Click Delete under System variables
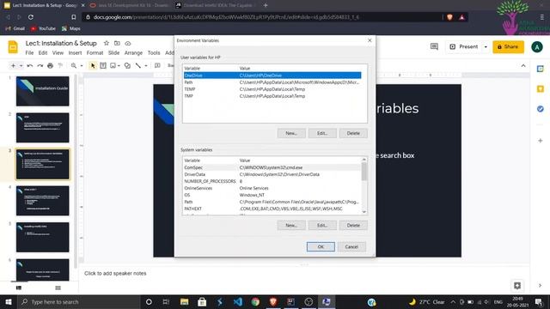Screen dimensions: 550x309 (x=353, y=225)
